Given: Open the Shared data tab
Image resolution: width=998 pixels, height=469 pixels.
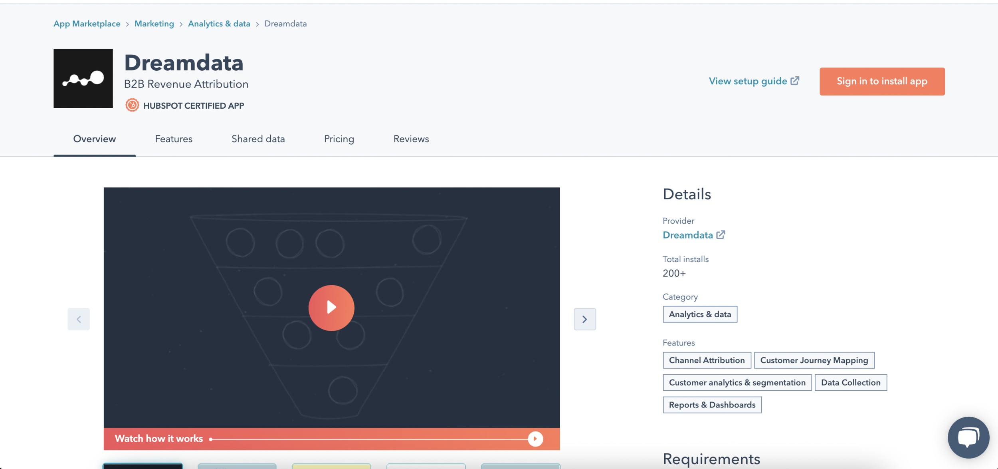Looking at the screenshot, I should pos(258,139).
